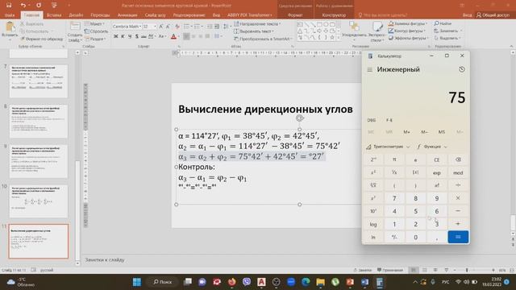Image resolution: width=516 pixels, height=290 pixels.
Task: Open the font name combo box Cambria Math
Action: [127, 27]
